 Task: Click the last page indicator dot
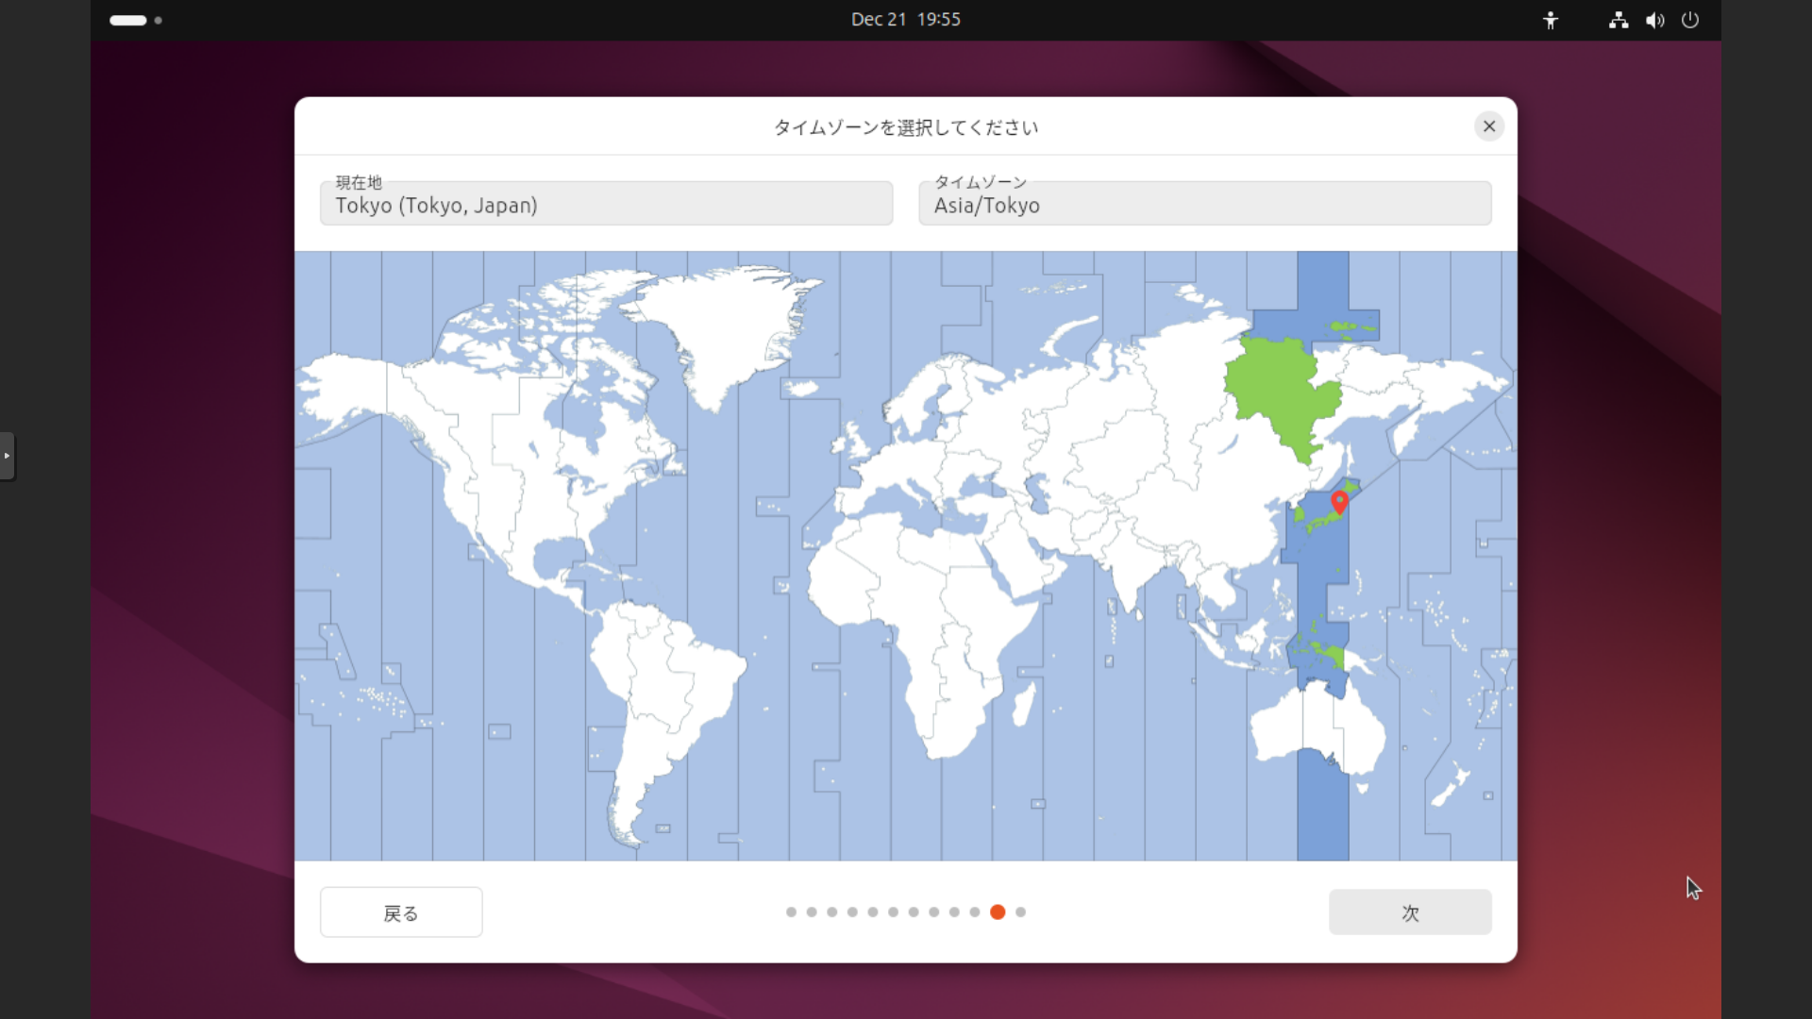point(1020,912)
